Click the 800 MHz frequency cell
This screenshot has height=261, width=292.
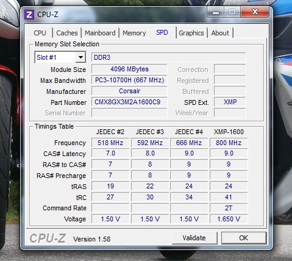pos(229,143)
